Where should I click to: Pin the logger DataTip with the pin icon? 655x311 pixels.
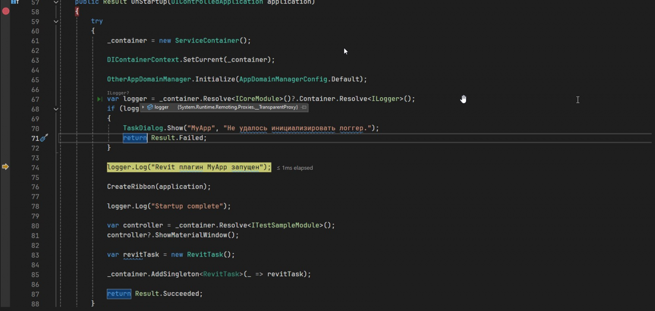(304, 108)
